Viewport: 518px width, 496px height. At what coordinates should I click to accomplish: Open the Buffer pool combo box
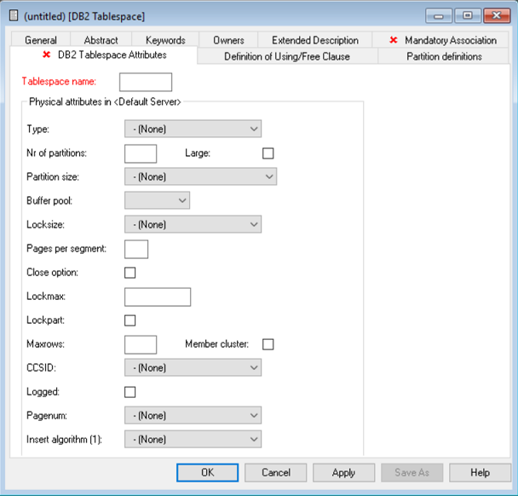[x=157, y=200]
